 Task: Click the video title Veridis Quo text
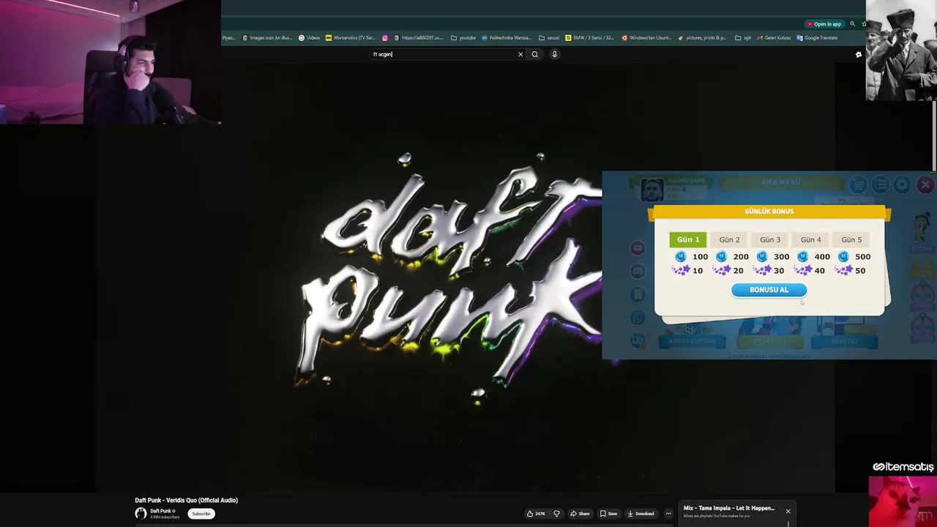(x=186, y=500)
